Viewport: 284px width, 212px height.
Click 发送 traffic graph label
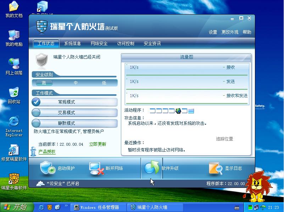230,82
